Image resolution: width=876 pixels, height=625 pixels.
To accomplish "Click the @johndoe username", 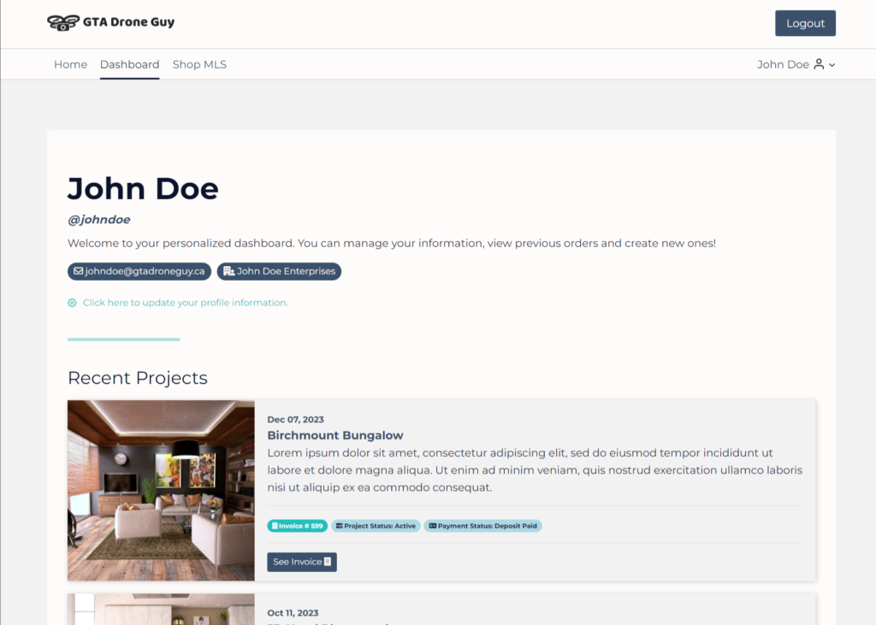I will 99,220.
